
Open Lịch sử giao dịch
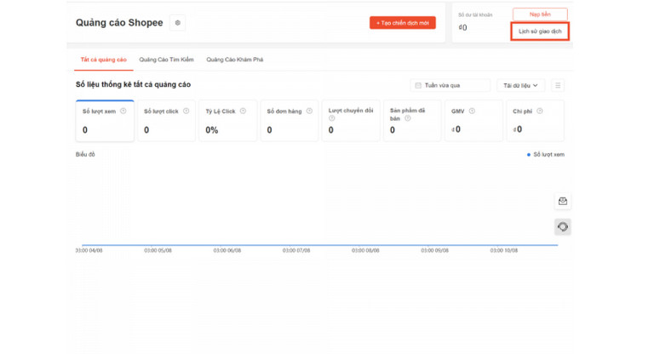(x=540, y=31)
